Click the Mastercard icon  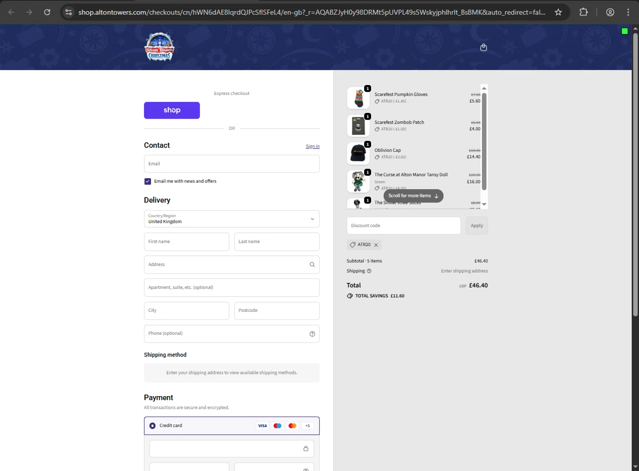(292, 425)
